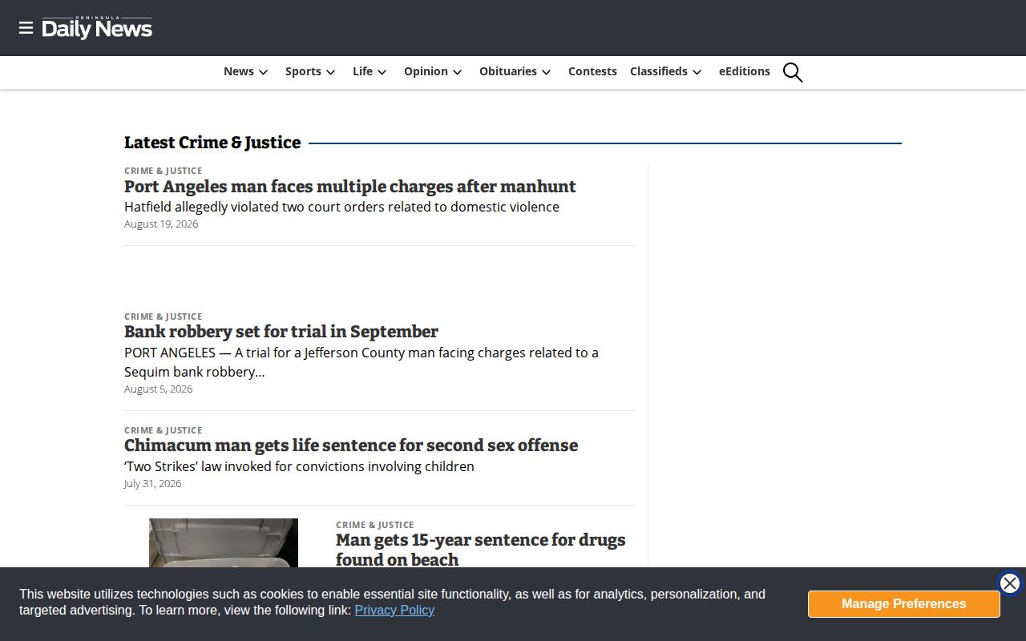Click the 'Two Strikes' law summary text
1026x641 pixels.
tap(299, 466)
